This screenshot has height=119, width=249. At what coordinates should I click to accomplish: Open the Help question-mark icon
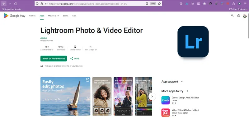(x=238, y=16)
